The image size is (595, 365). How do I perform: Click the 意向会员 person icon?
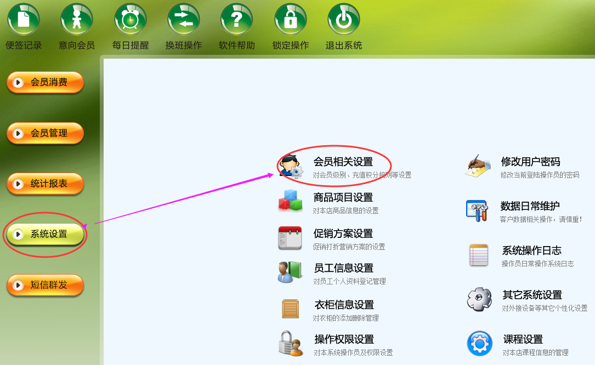[x=77, y=19]
